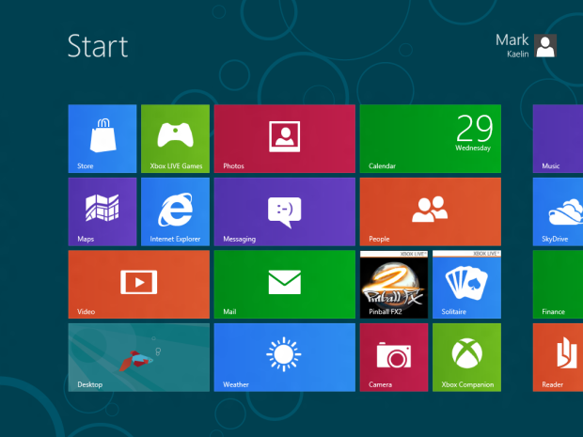This screenshot has width=583, height=437.
Task: Open the Photos tile
Action: tap(284, 138)
